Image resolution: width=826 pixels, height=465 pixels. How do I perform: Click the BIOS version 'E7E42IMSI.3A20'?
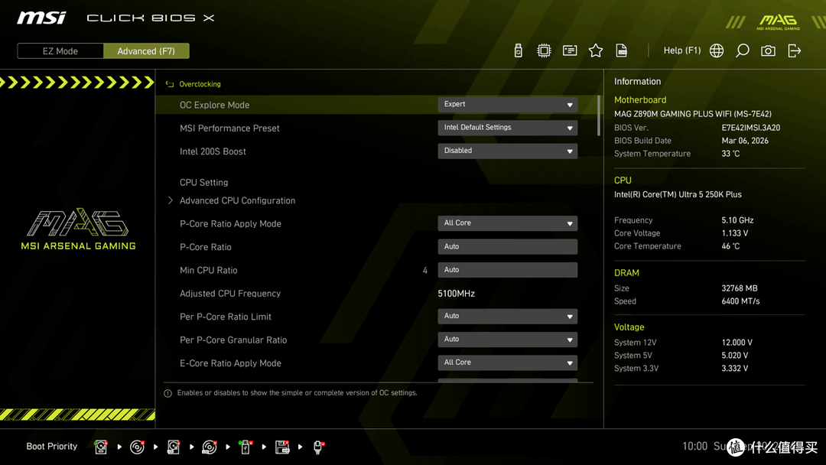[751, 128]
